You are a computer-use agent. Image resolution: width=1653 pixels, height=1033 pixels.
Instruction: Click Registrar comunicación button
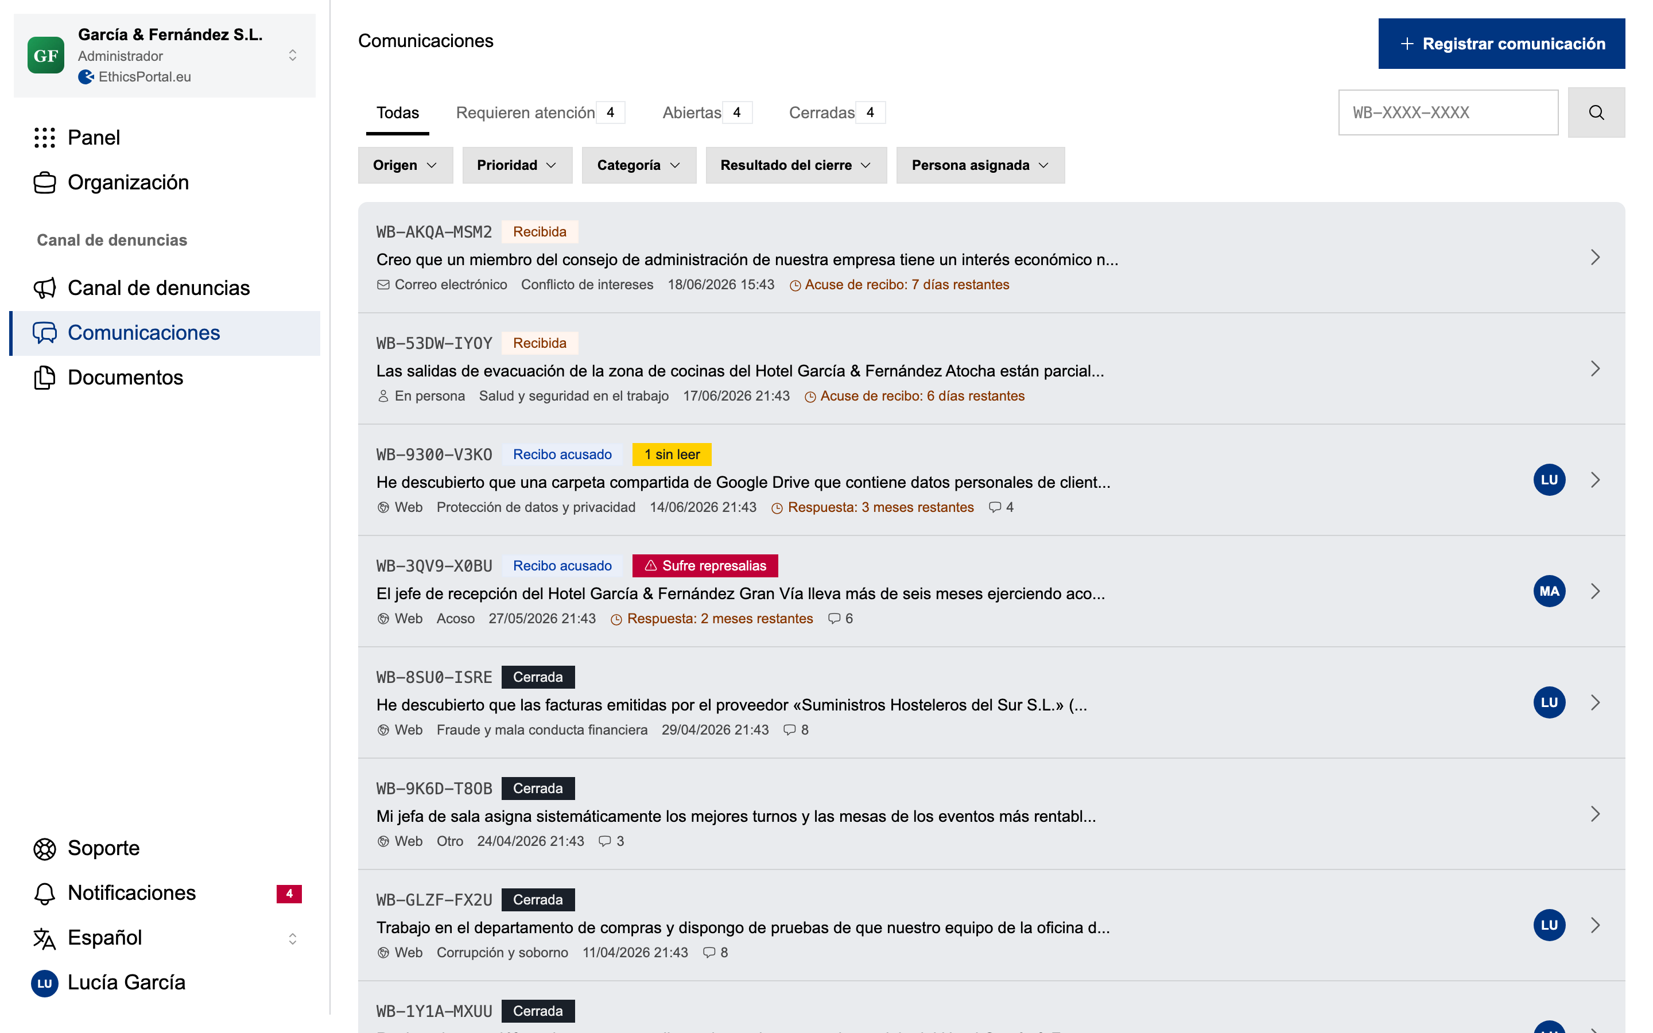(1501, 44)
